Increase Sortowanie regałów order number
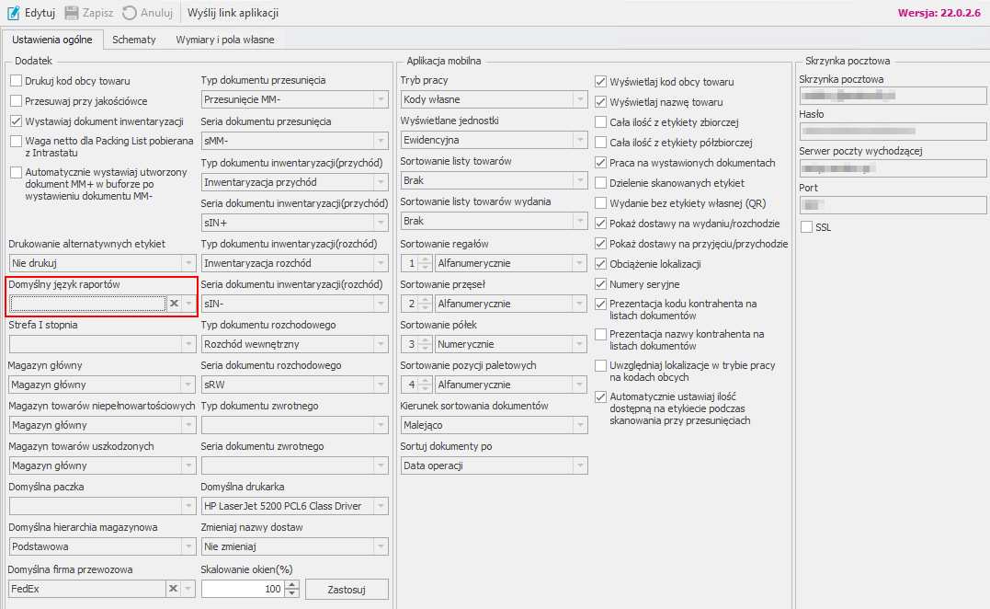The image size is (990, 609). click(425, 259)
